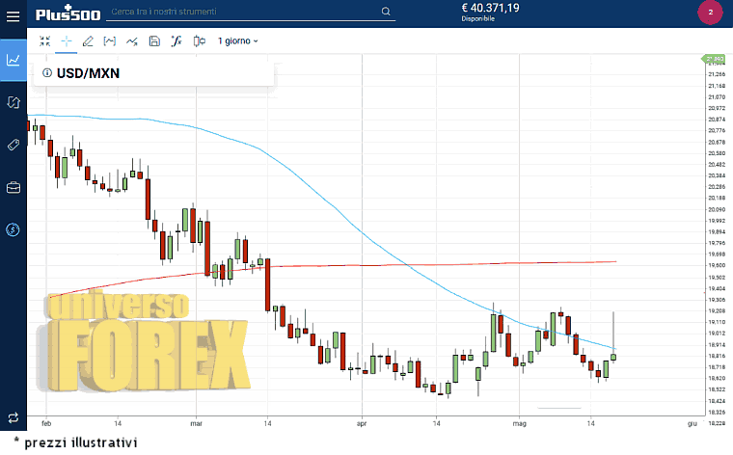Open the measure range tool
This screenshot has height=455, width=733.
[x=109, y=40]
